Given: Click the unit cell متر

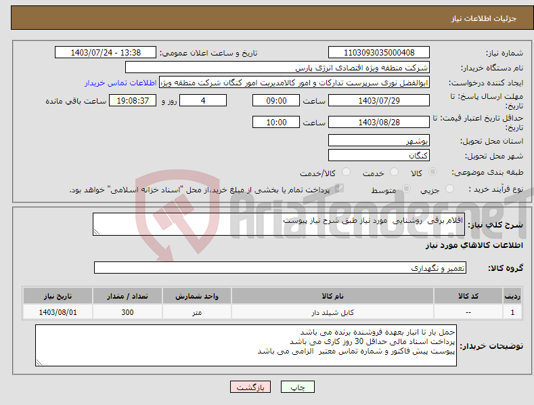Looking at the screenshot, I should pyautogui.click(x=197, y=312).
